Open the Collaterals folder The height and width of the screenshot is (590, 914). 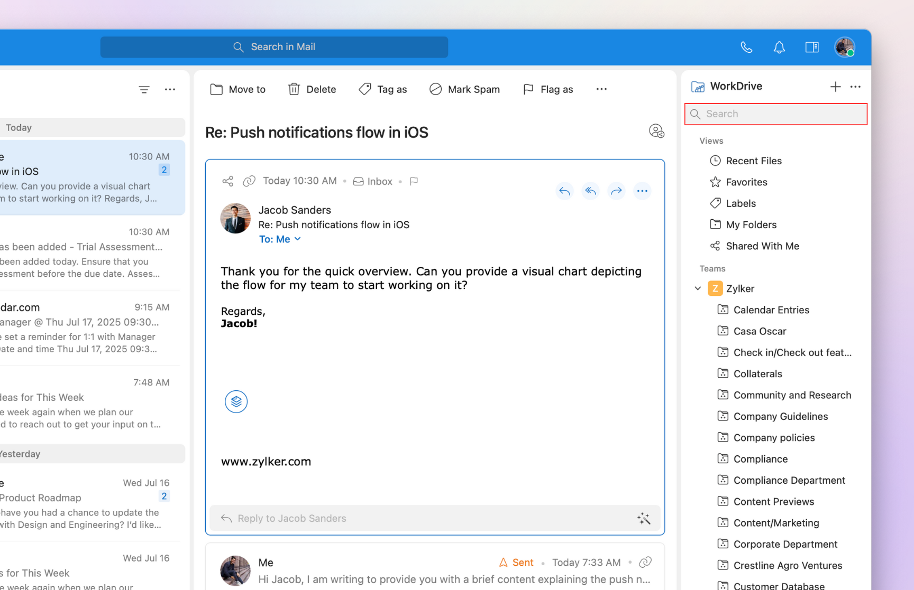(750, 374)
